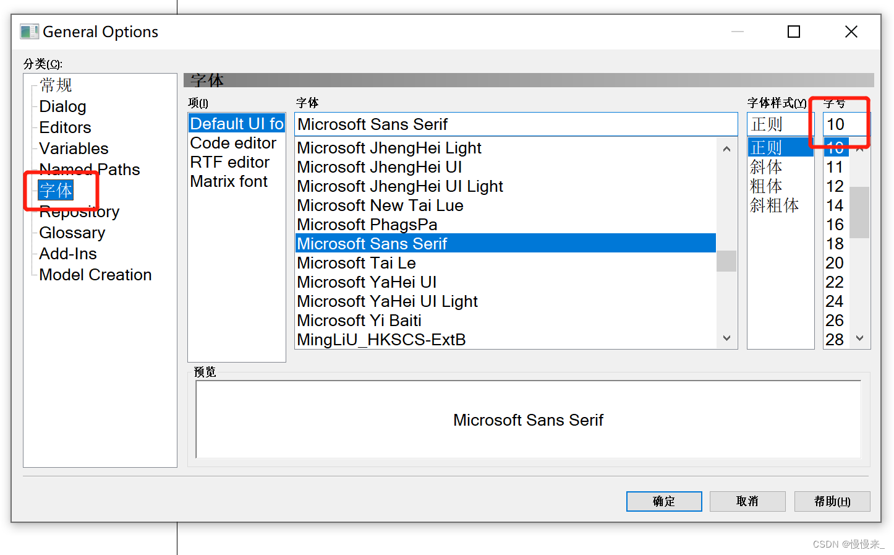Select the Dialog category
This screenshot has width=894, height=555.
[62, 106]
